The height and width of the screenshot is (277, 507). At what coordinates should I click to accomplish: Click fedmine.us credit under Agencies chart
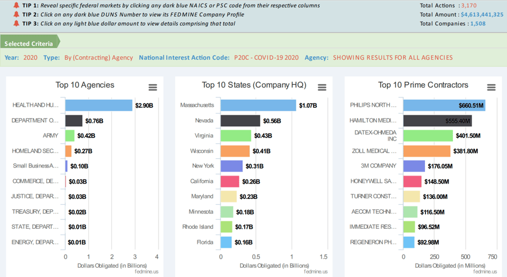pos(146,271)
